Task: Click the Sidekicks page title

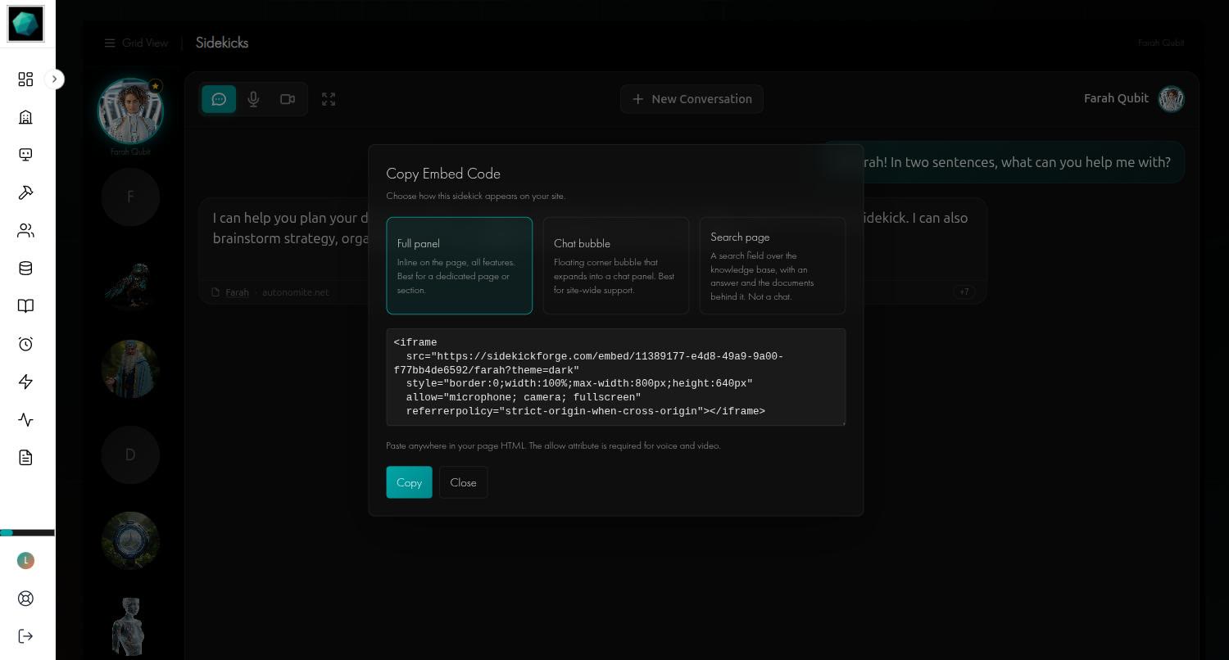Action: (x=222, y=43)
